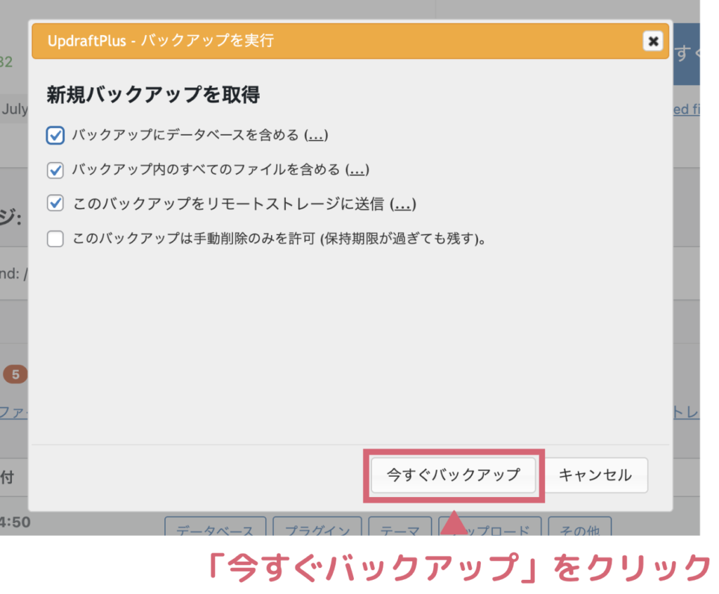This screenshot has width=719, height=594.
Task: Click テーマ button in background page
Action: pyautogui.click(x=400, y=527)
